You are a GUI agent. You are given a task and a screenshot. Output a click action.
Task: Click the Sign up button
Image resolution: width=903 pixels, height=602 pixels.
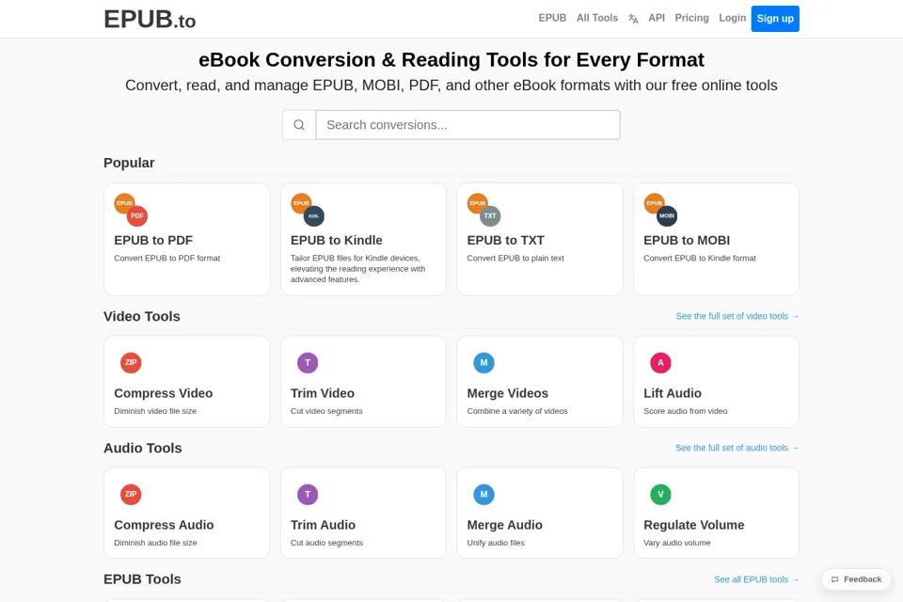click(x=775, y=19)
